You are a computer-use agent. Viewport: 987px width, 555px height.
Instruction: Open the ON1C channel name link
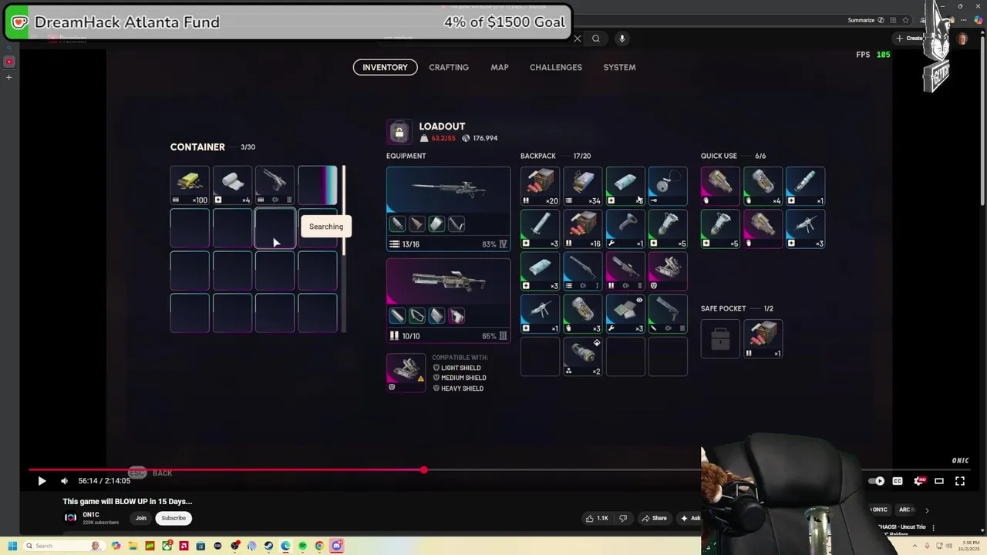click(91, 515)
